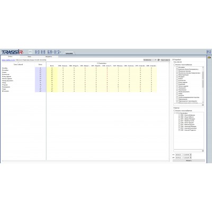Open the breadcrumb link above the event types table

(8, 60)
